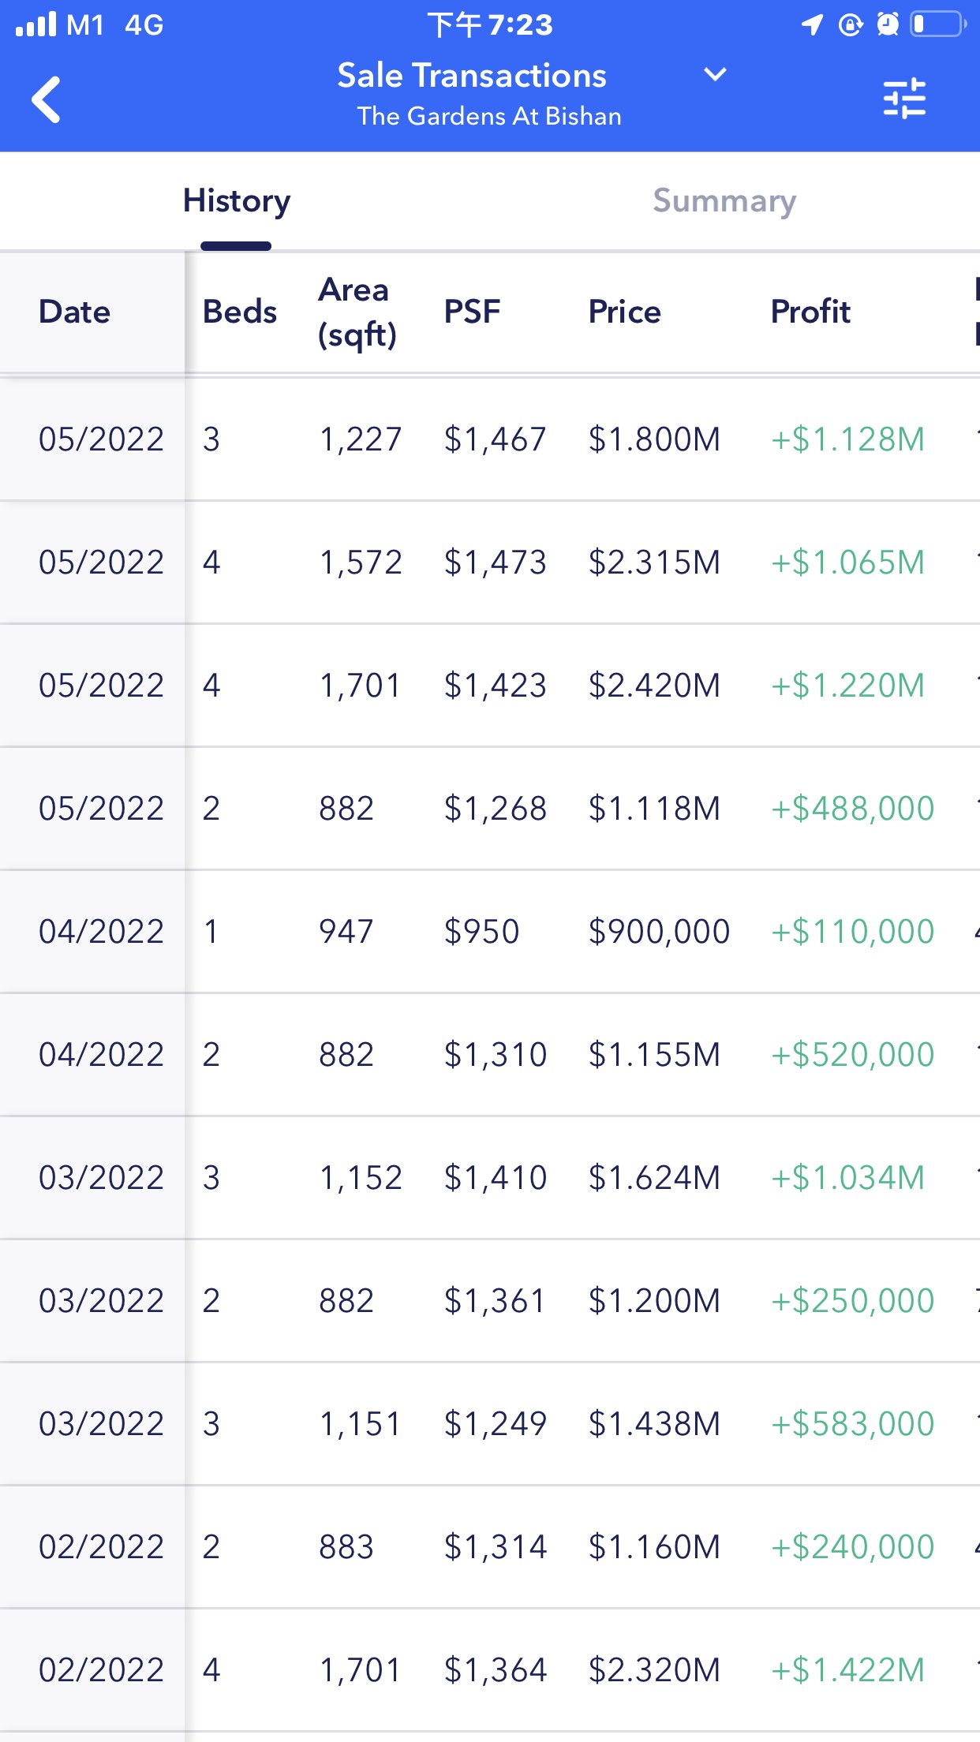
Task: Expand the Sale Transactions dropdown chevron
Action: click(715, 75)
